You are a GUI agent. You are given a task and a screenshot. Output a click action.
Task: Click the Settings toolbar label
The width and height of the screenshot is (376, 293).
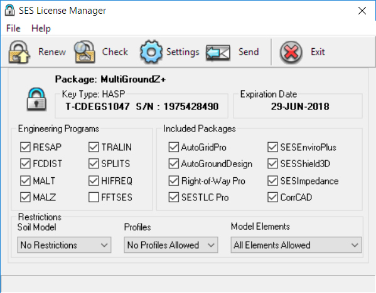click(183, 52)
